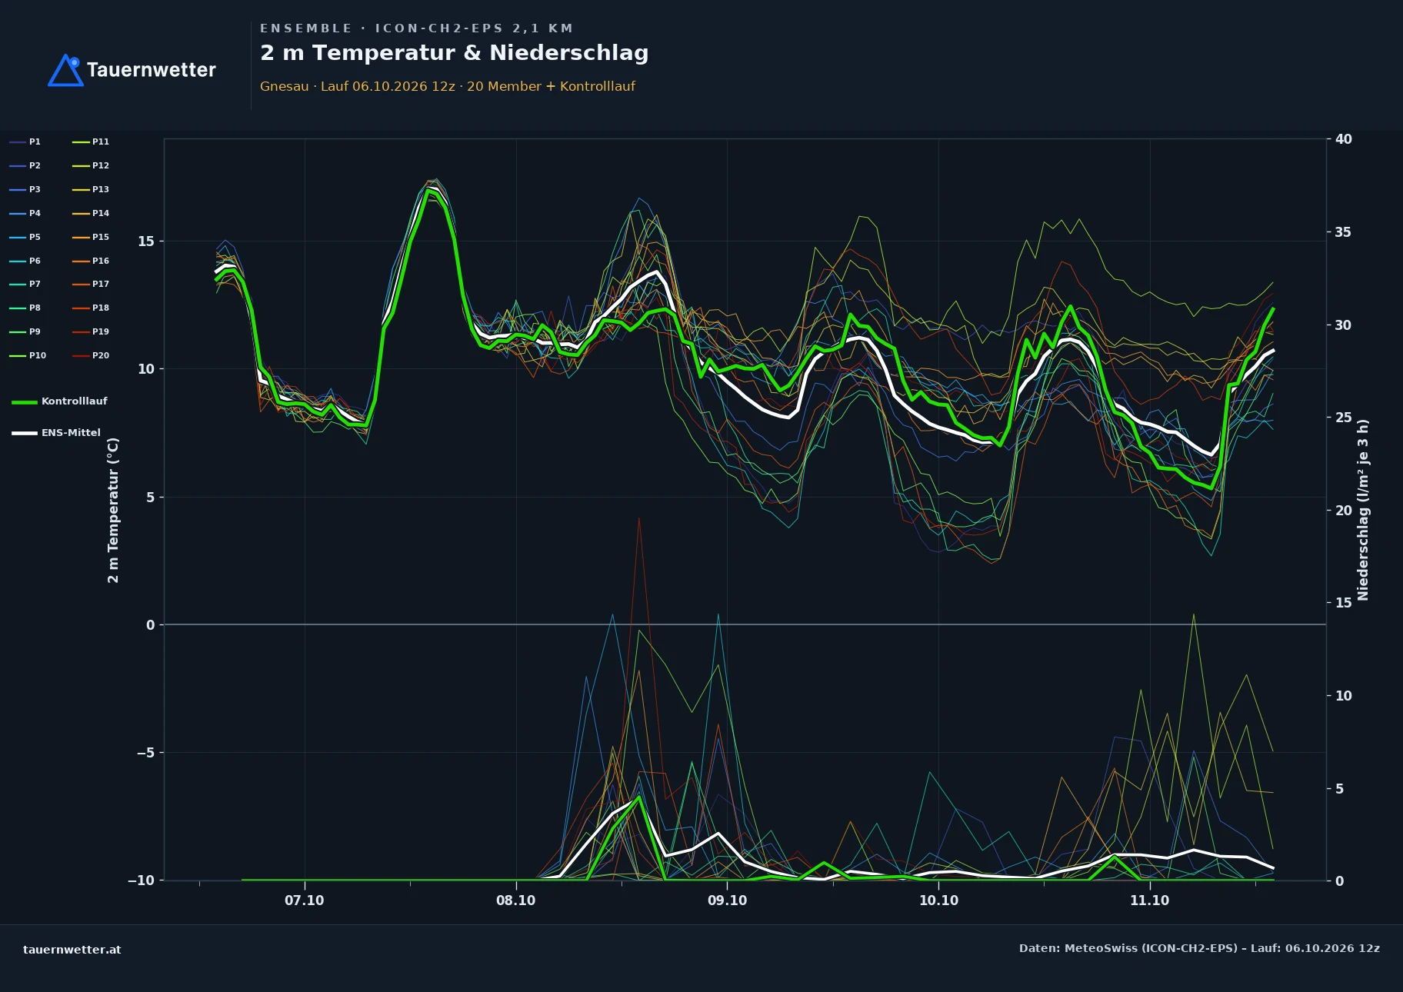1403x992 pixels.
Task: Pick the P20 legend entry
Action: (91, 355)
